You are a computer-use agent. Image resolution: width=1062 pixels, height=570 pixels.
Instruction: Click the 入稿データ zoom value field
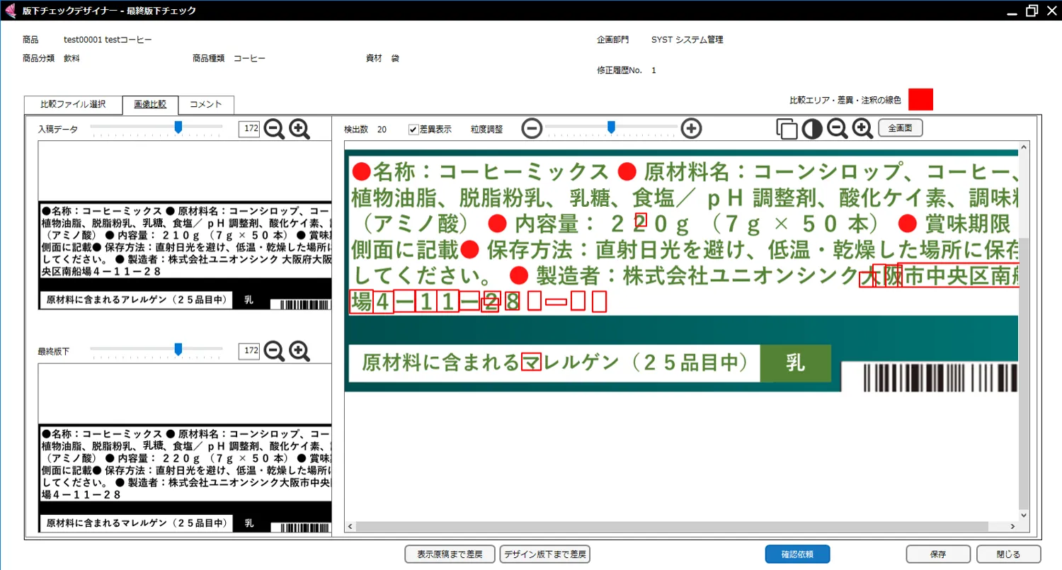click(x=249, y=129)
